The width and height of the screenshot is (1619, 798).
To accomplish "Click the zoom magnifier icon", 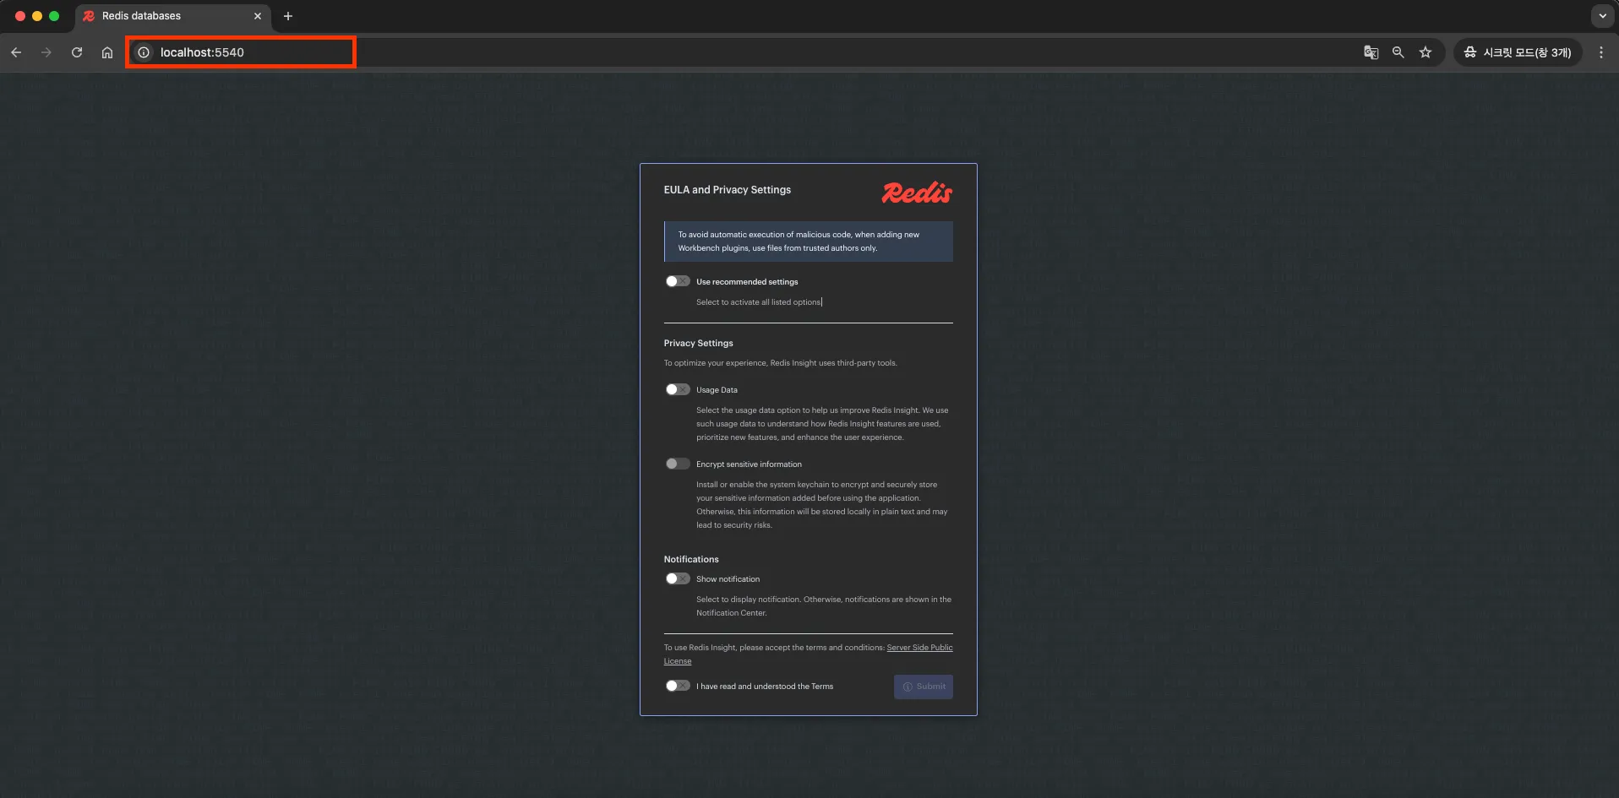I will tap(1398, 52).
